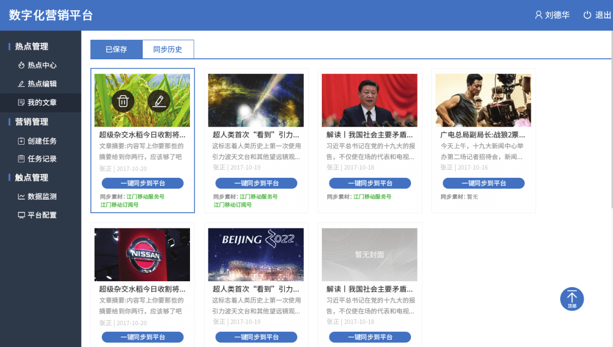Click the summary text 今天上午，十九大新闻中心举

[x=482, y=146]
